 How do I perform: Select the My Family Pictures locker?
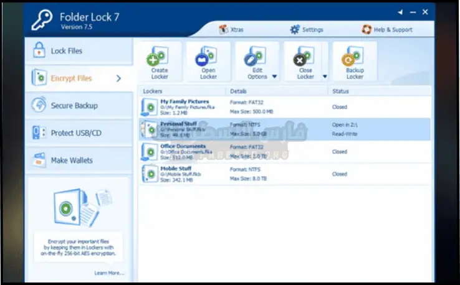click(x=184, y=101)
